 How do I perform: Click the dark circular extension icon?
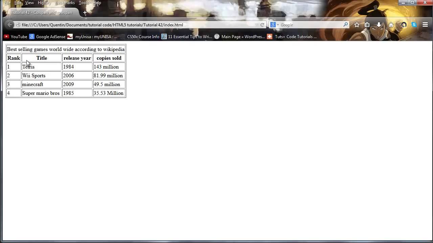(404, 25)
